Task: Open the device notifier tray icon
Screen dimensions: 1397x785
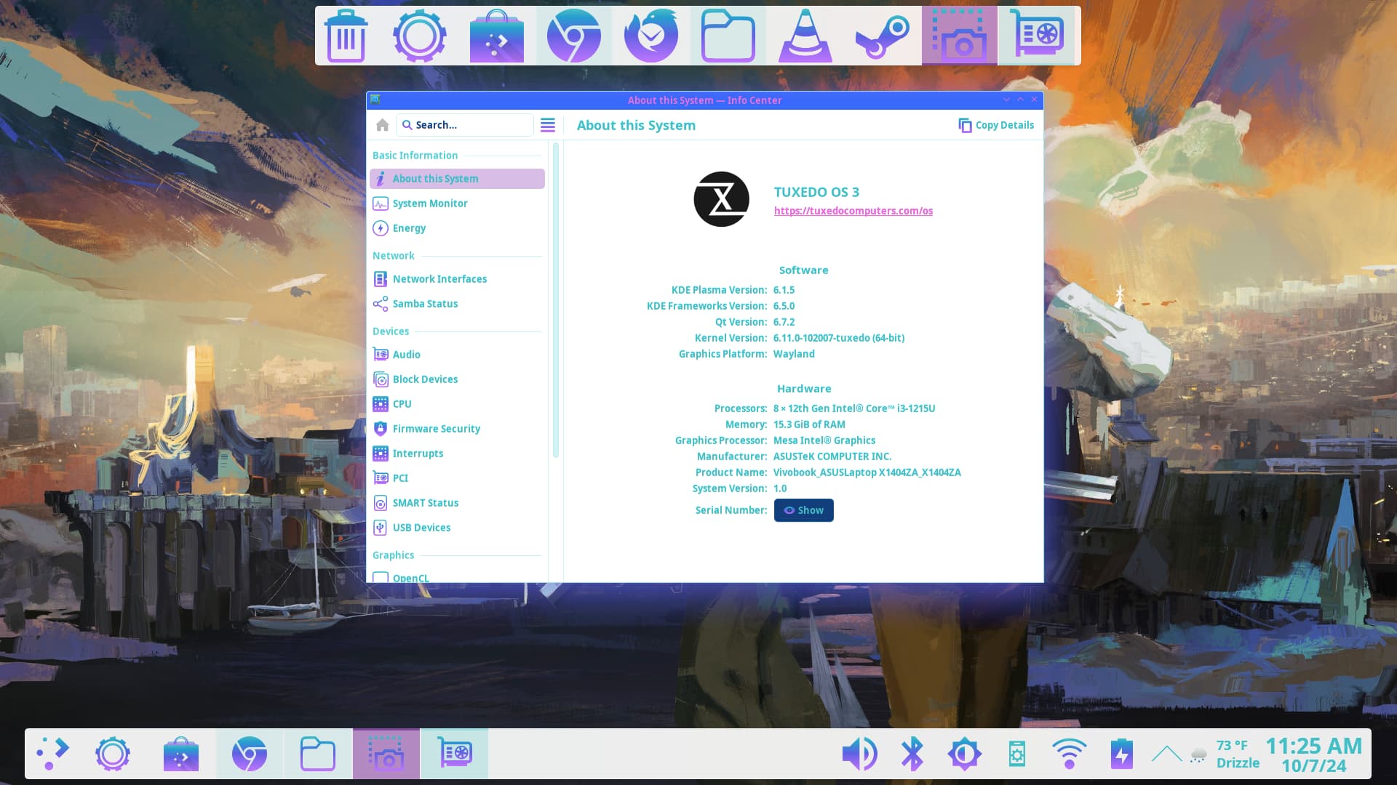Action: coord(1017,754)
